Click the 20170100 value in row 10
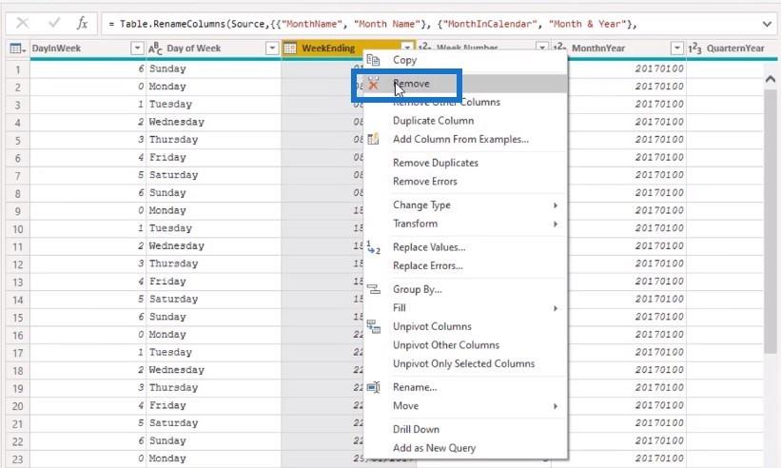 659,228
